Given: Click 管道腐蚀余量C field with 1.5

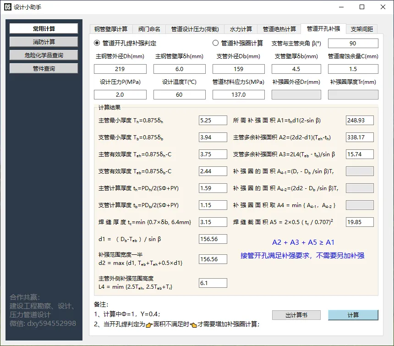Looking at the screenshot, I should [353, 69].
